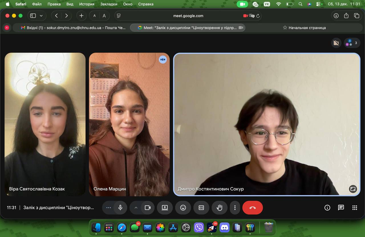Open more options vertical dots menu
Viewport: 365px width, 237px height.
(235, 208)
